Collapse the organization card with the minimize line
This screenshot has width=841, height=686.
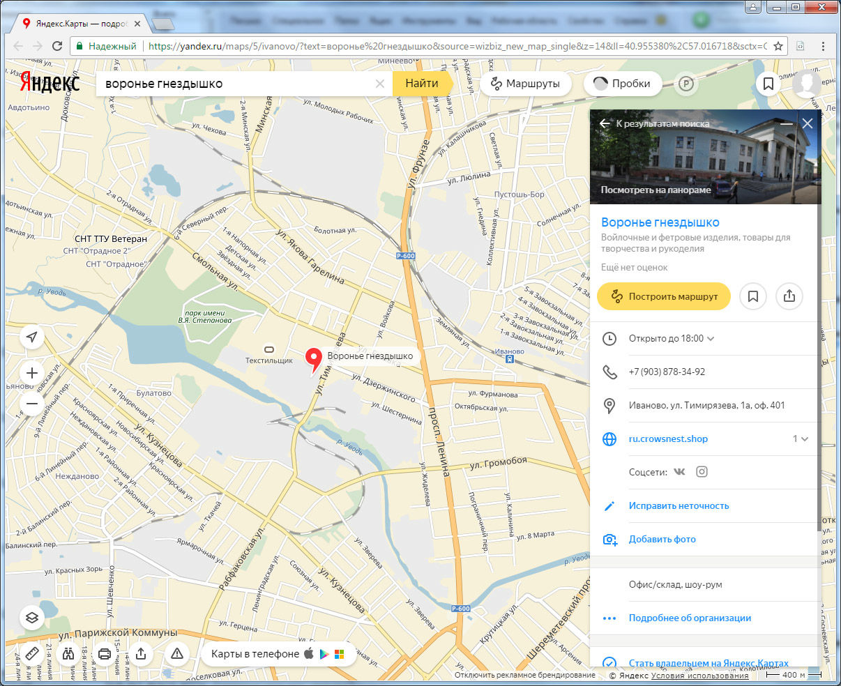pos(787,123)
